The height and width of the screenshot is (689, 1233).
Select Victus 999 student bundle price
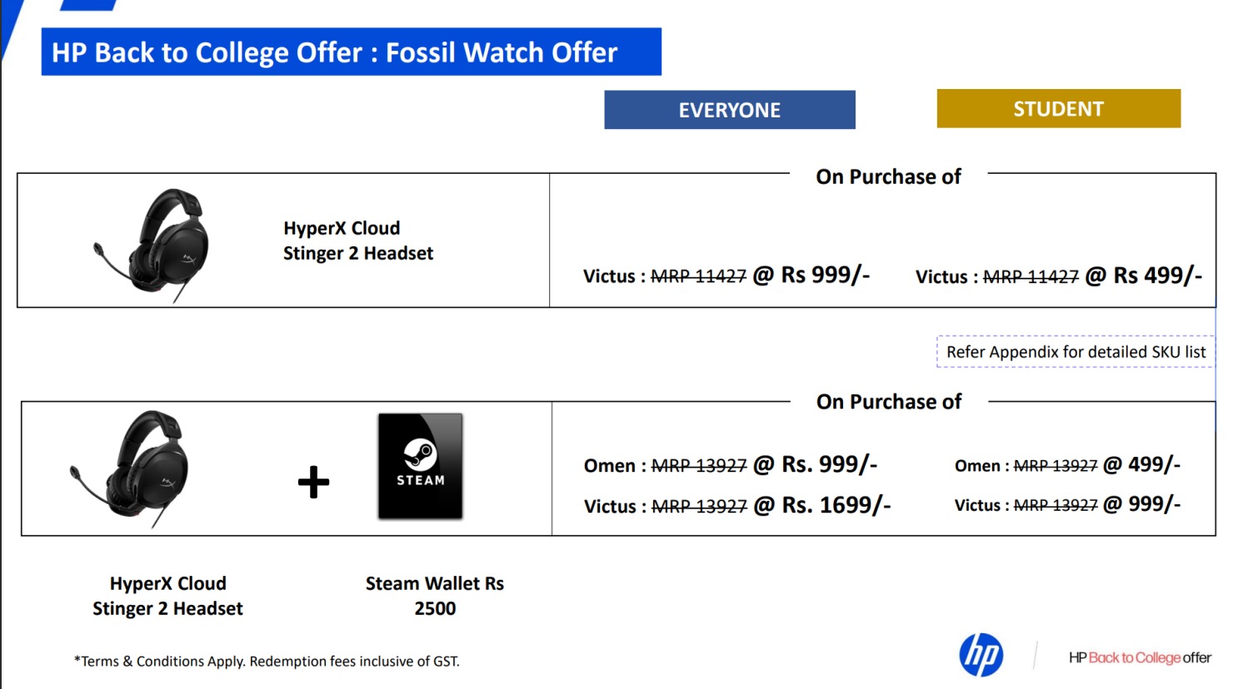point(1067,503)
